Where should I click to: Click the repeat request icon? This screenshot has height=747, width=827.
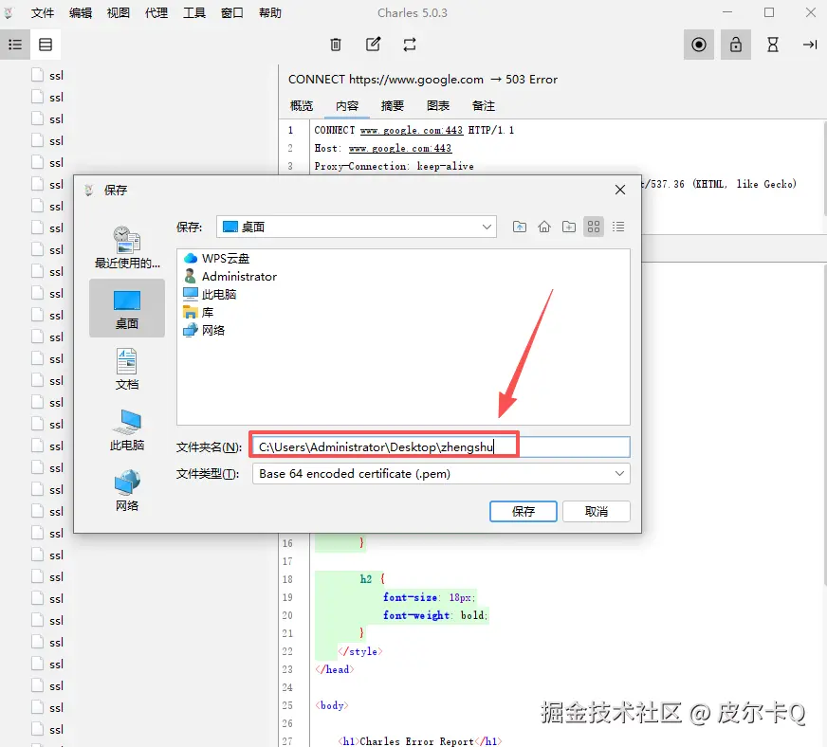[x=410, y=45]
